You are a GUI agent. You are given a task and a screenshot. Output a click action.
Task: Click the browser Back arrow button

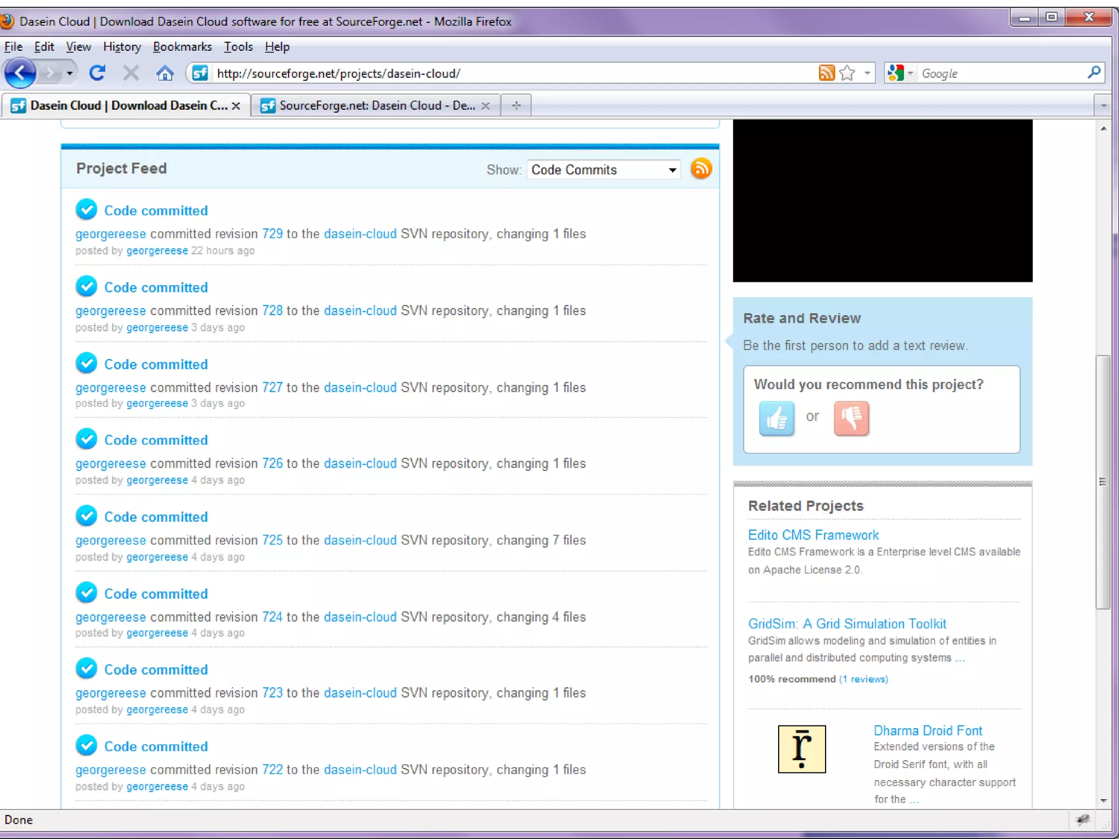pos(20,73)
